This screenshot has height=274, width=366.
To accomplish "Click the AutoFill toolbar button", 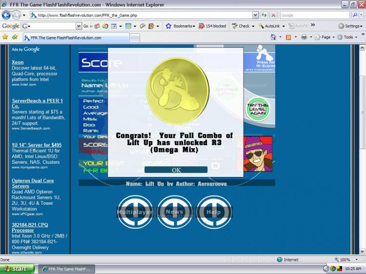I will 298,26.
